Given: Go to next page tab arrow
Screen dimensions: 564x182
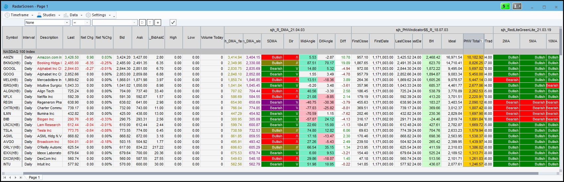Looking at the screenshot, I should coord(15,177).
